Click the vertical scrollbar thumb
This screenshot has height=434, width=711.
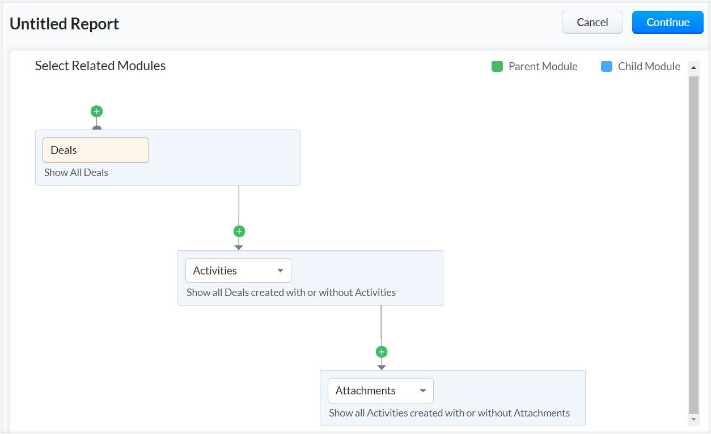[693, 243]
